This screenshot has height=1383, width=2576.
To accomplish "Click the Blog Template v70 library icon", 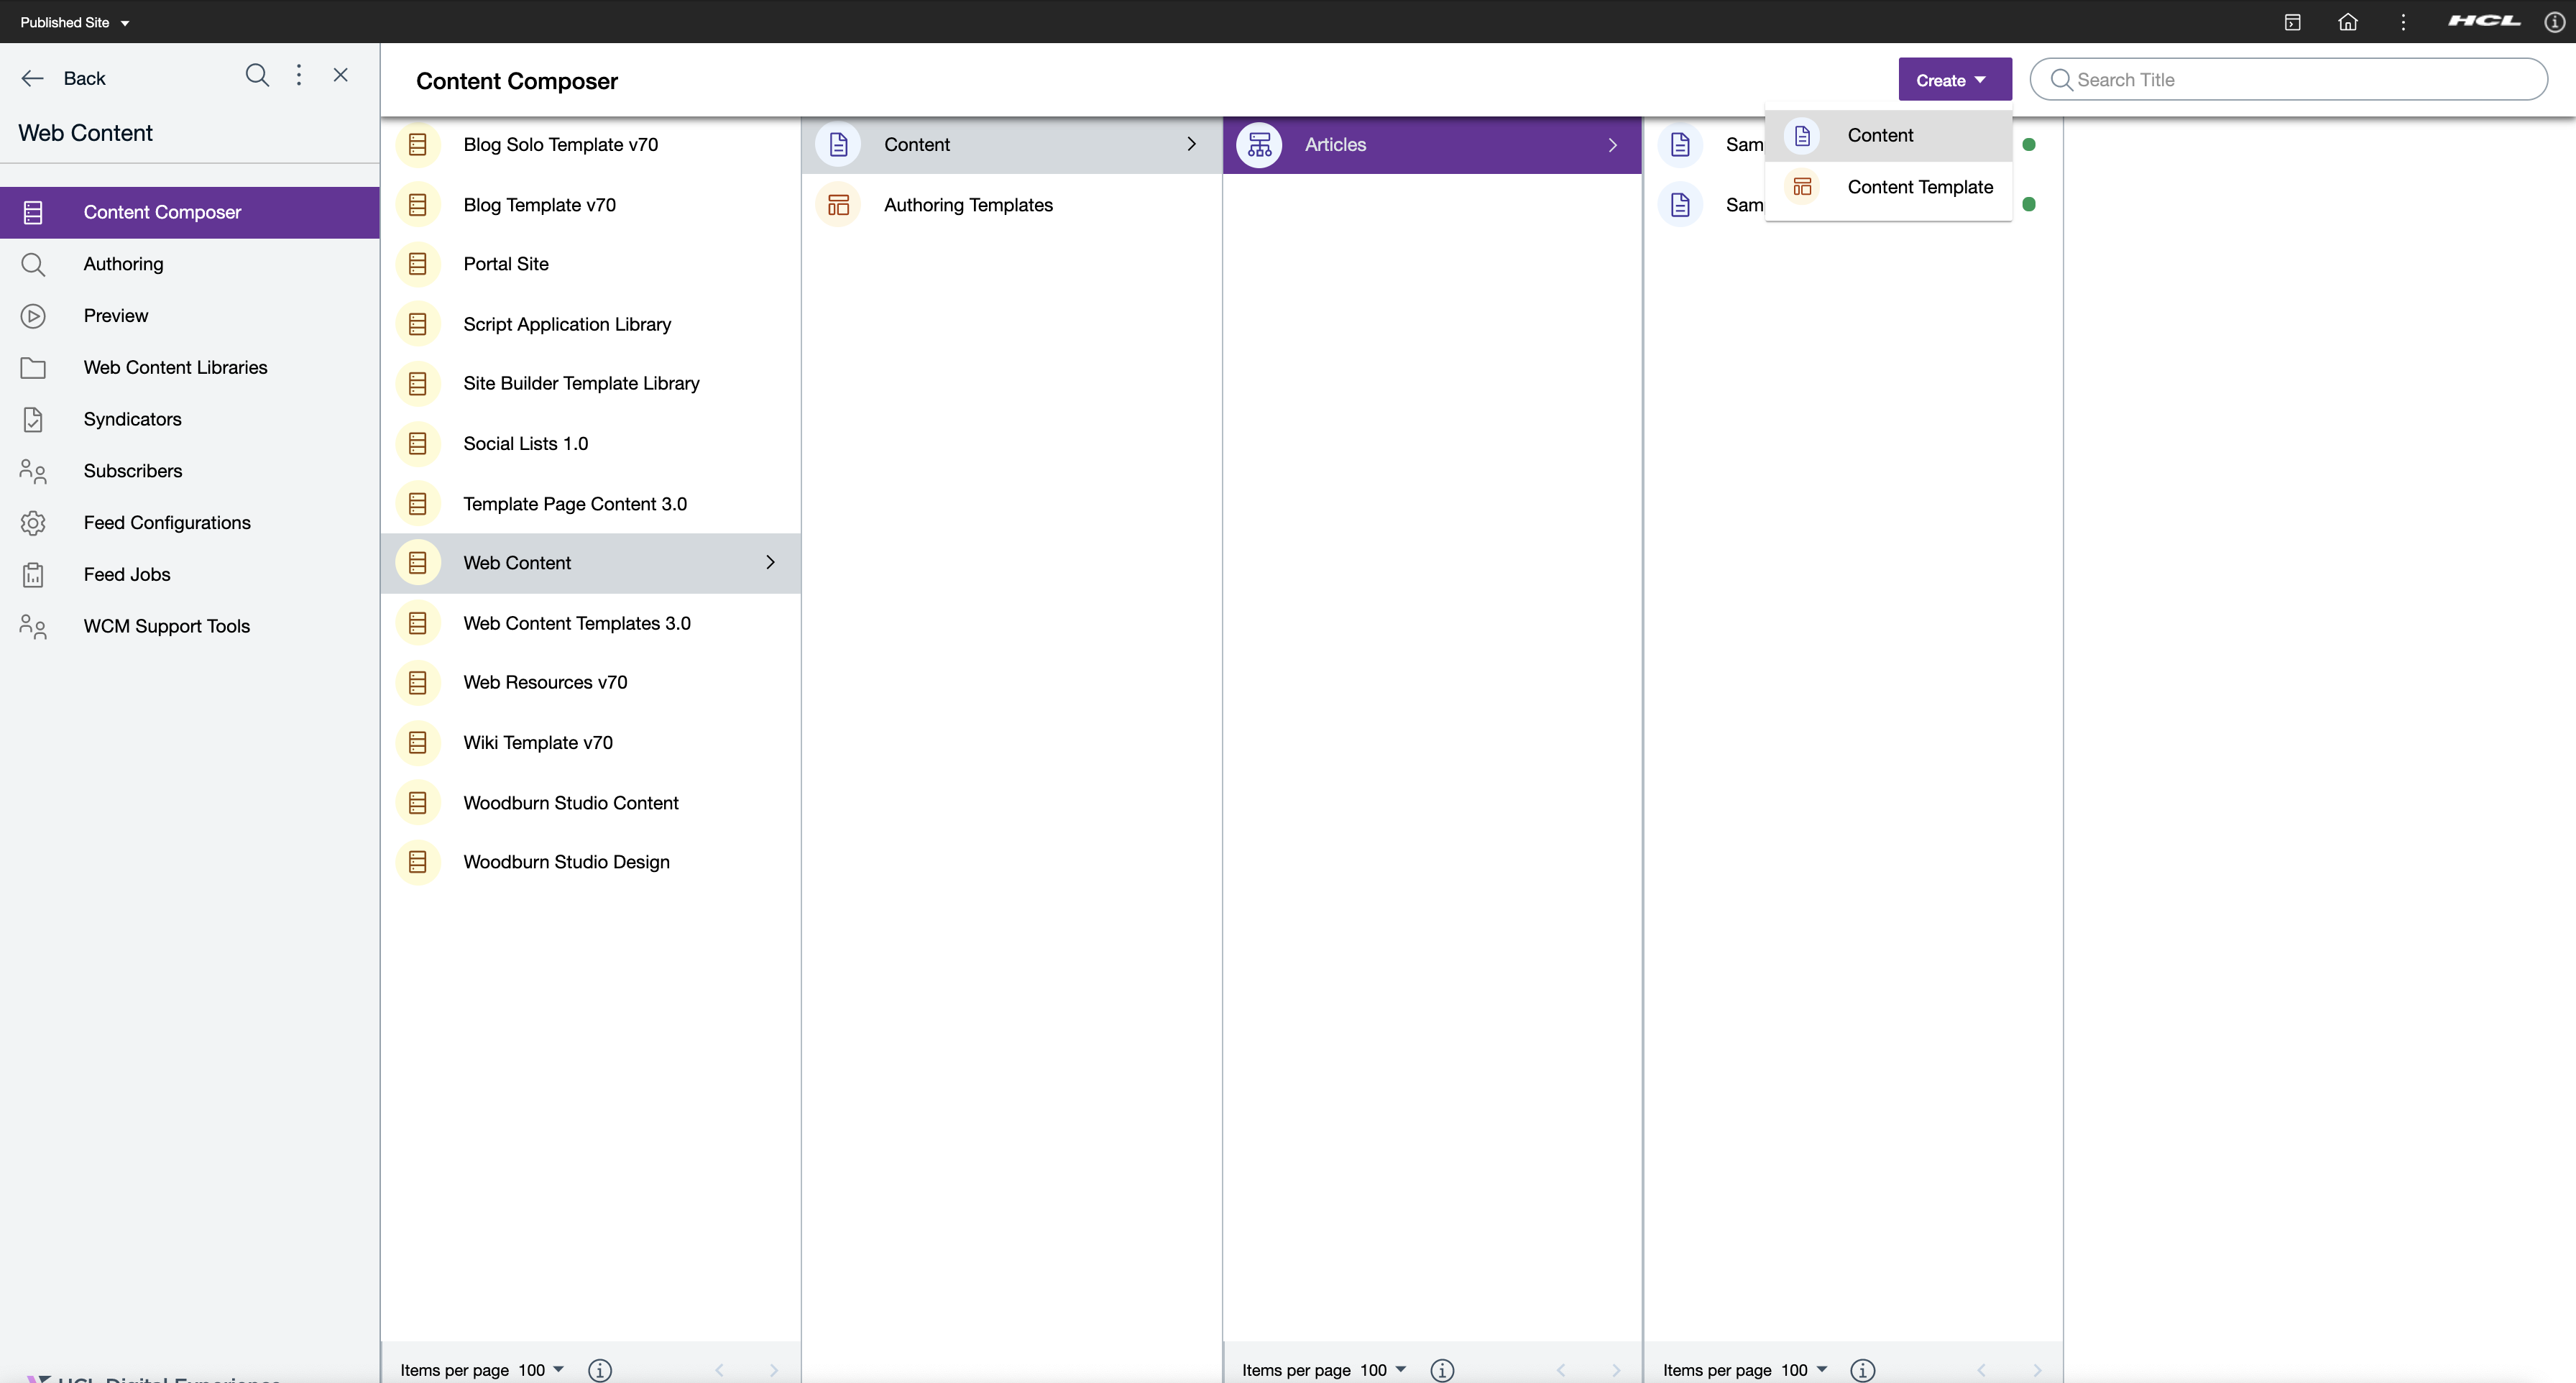I will (418, 205).
